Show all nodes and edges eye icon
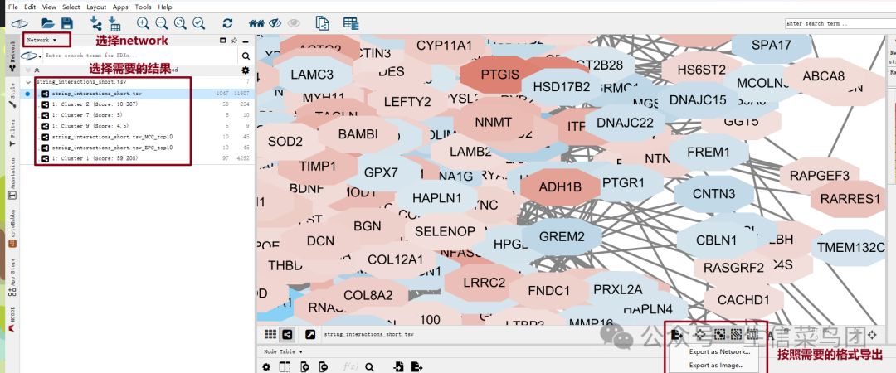The image size is (896, 373). point(294,23)
